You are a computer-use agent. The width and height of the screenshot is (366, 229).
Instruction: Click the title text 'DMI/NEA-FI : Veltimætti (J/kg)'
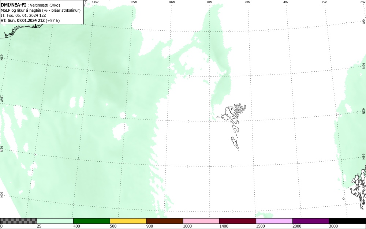coord(30,5)
